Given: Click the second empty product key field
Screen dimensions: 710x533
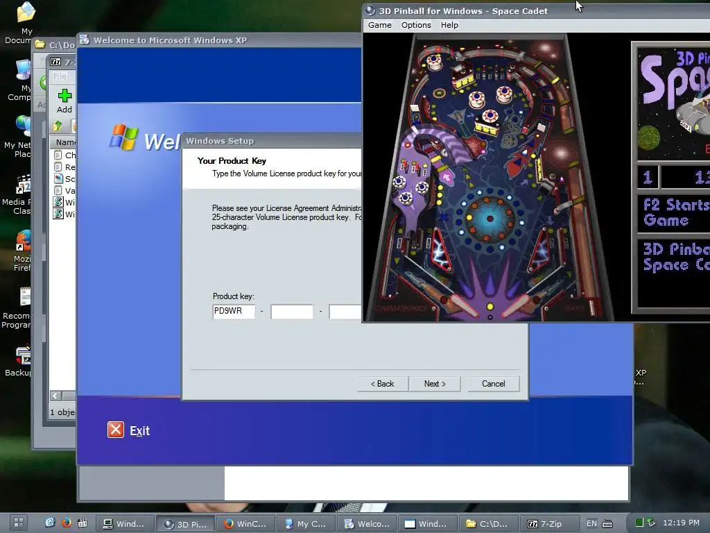Looking at the screenshot, I should pos(292,312).
